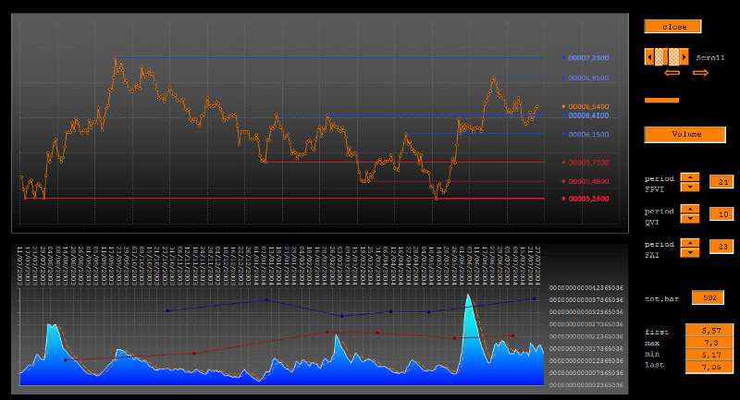
Task: Click the close button
Action: coord(674,27)
